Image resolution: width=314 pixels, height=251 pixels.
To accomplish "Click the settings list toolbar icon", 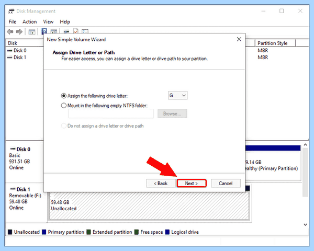I will point(85,31).
